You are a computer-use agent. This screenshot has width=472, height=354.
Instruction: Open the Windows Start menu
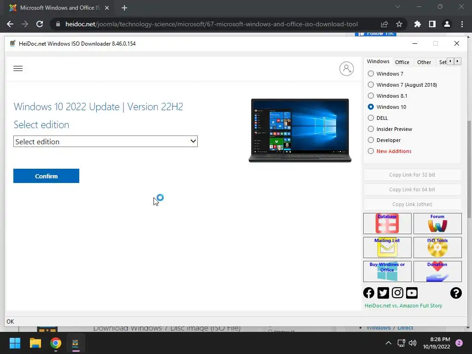(15, 343)
